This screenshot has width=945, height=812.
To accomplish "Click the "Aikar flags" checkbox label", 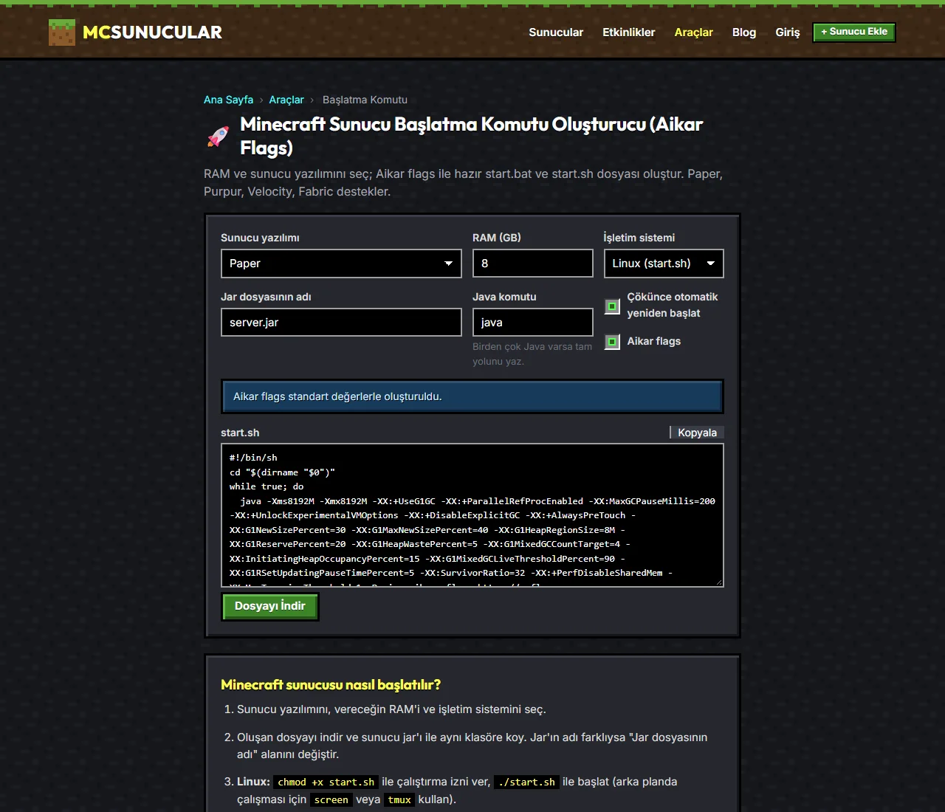I will tap(654, 341).
